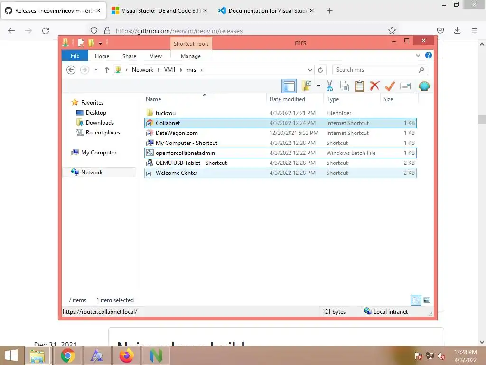Click the teal shell icon in toolbar
The image size is (486, 365).
point(424,86)
